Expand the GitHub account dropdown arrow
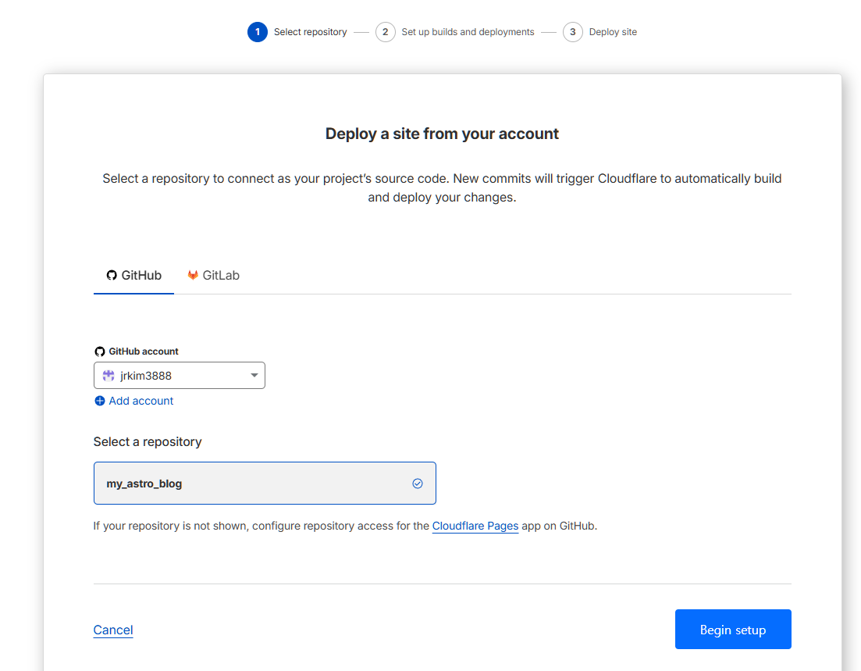Viewport: 861px width, 671px height. [x=254, y=376]
